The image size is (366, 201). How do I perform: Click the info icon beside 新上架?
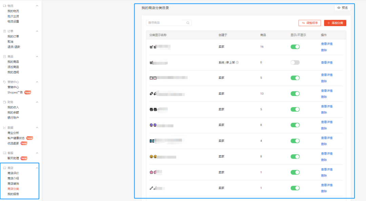(237, 62)
